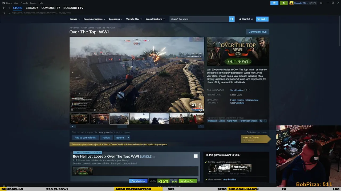Open the View menu

[16, 3]
